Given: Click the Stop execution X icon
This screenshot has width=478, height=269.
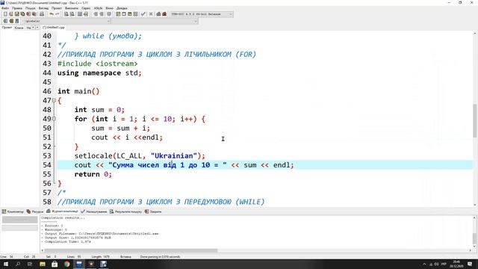Looking at the screenshot, I should coord(151,14).
